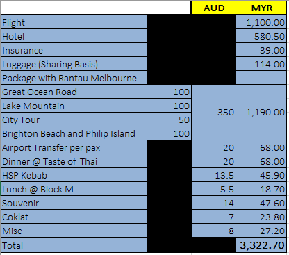Select the 23.80 MYR Coklat cell
Image resolution: width=289 pixels, height=255 pixels.
coord(261,217)
